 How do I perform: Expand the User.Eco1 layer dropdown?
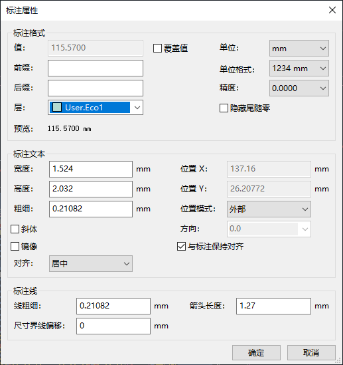[96, 108]
